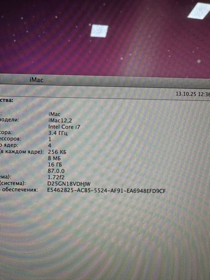Click the date and time 13.10.25 12:36
The image size is (210, 280).
point(193,94)
